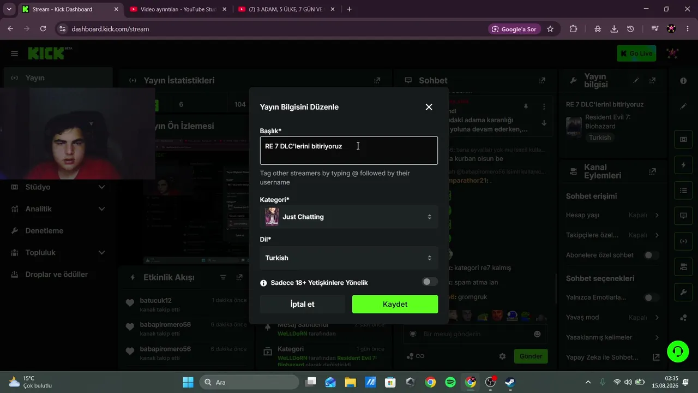Edit the Başlık title text field
Image resolution: width=698 pixels, height=393 pixels.
point(349,151)
